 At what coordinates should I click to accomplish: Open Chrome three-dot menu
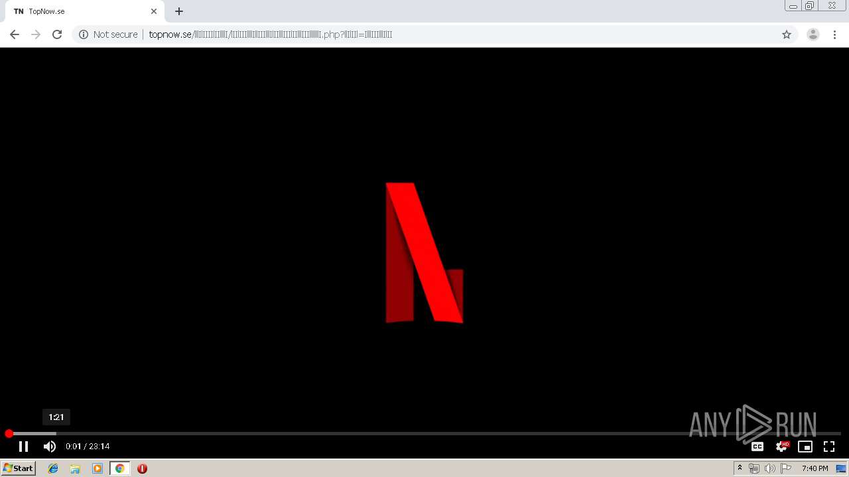point(835,34)
